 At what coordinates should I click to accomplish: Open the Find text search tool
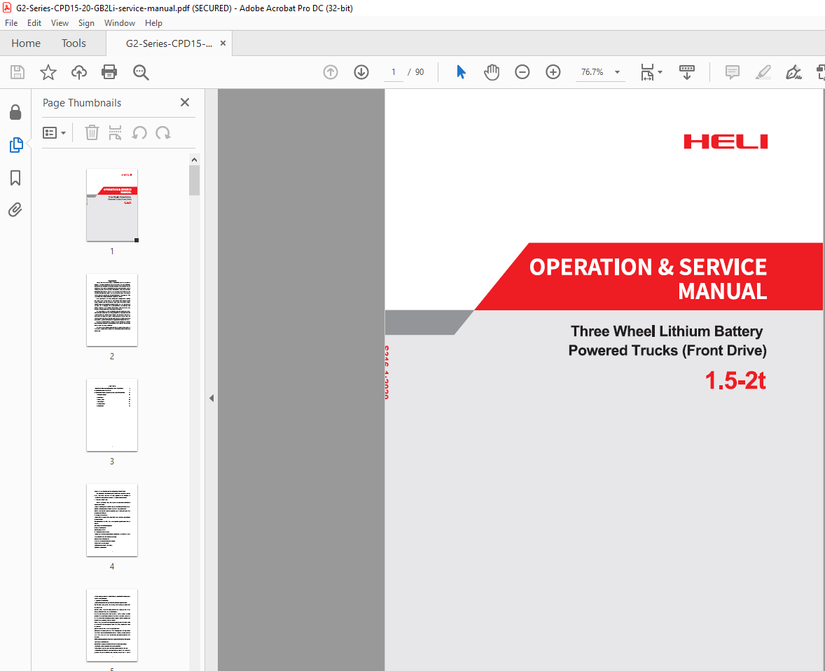coord(141,72)
